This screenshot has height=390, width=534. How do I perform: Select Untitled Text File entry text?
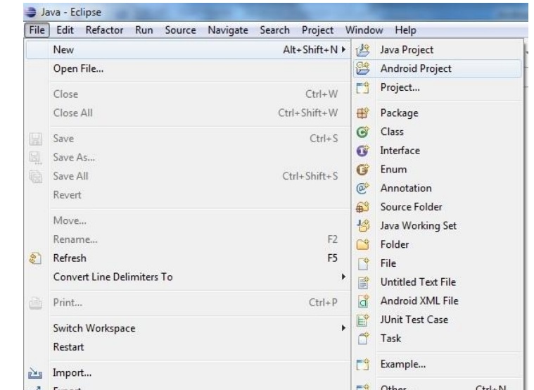pyautogui.click(x=418, y=282)
